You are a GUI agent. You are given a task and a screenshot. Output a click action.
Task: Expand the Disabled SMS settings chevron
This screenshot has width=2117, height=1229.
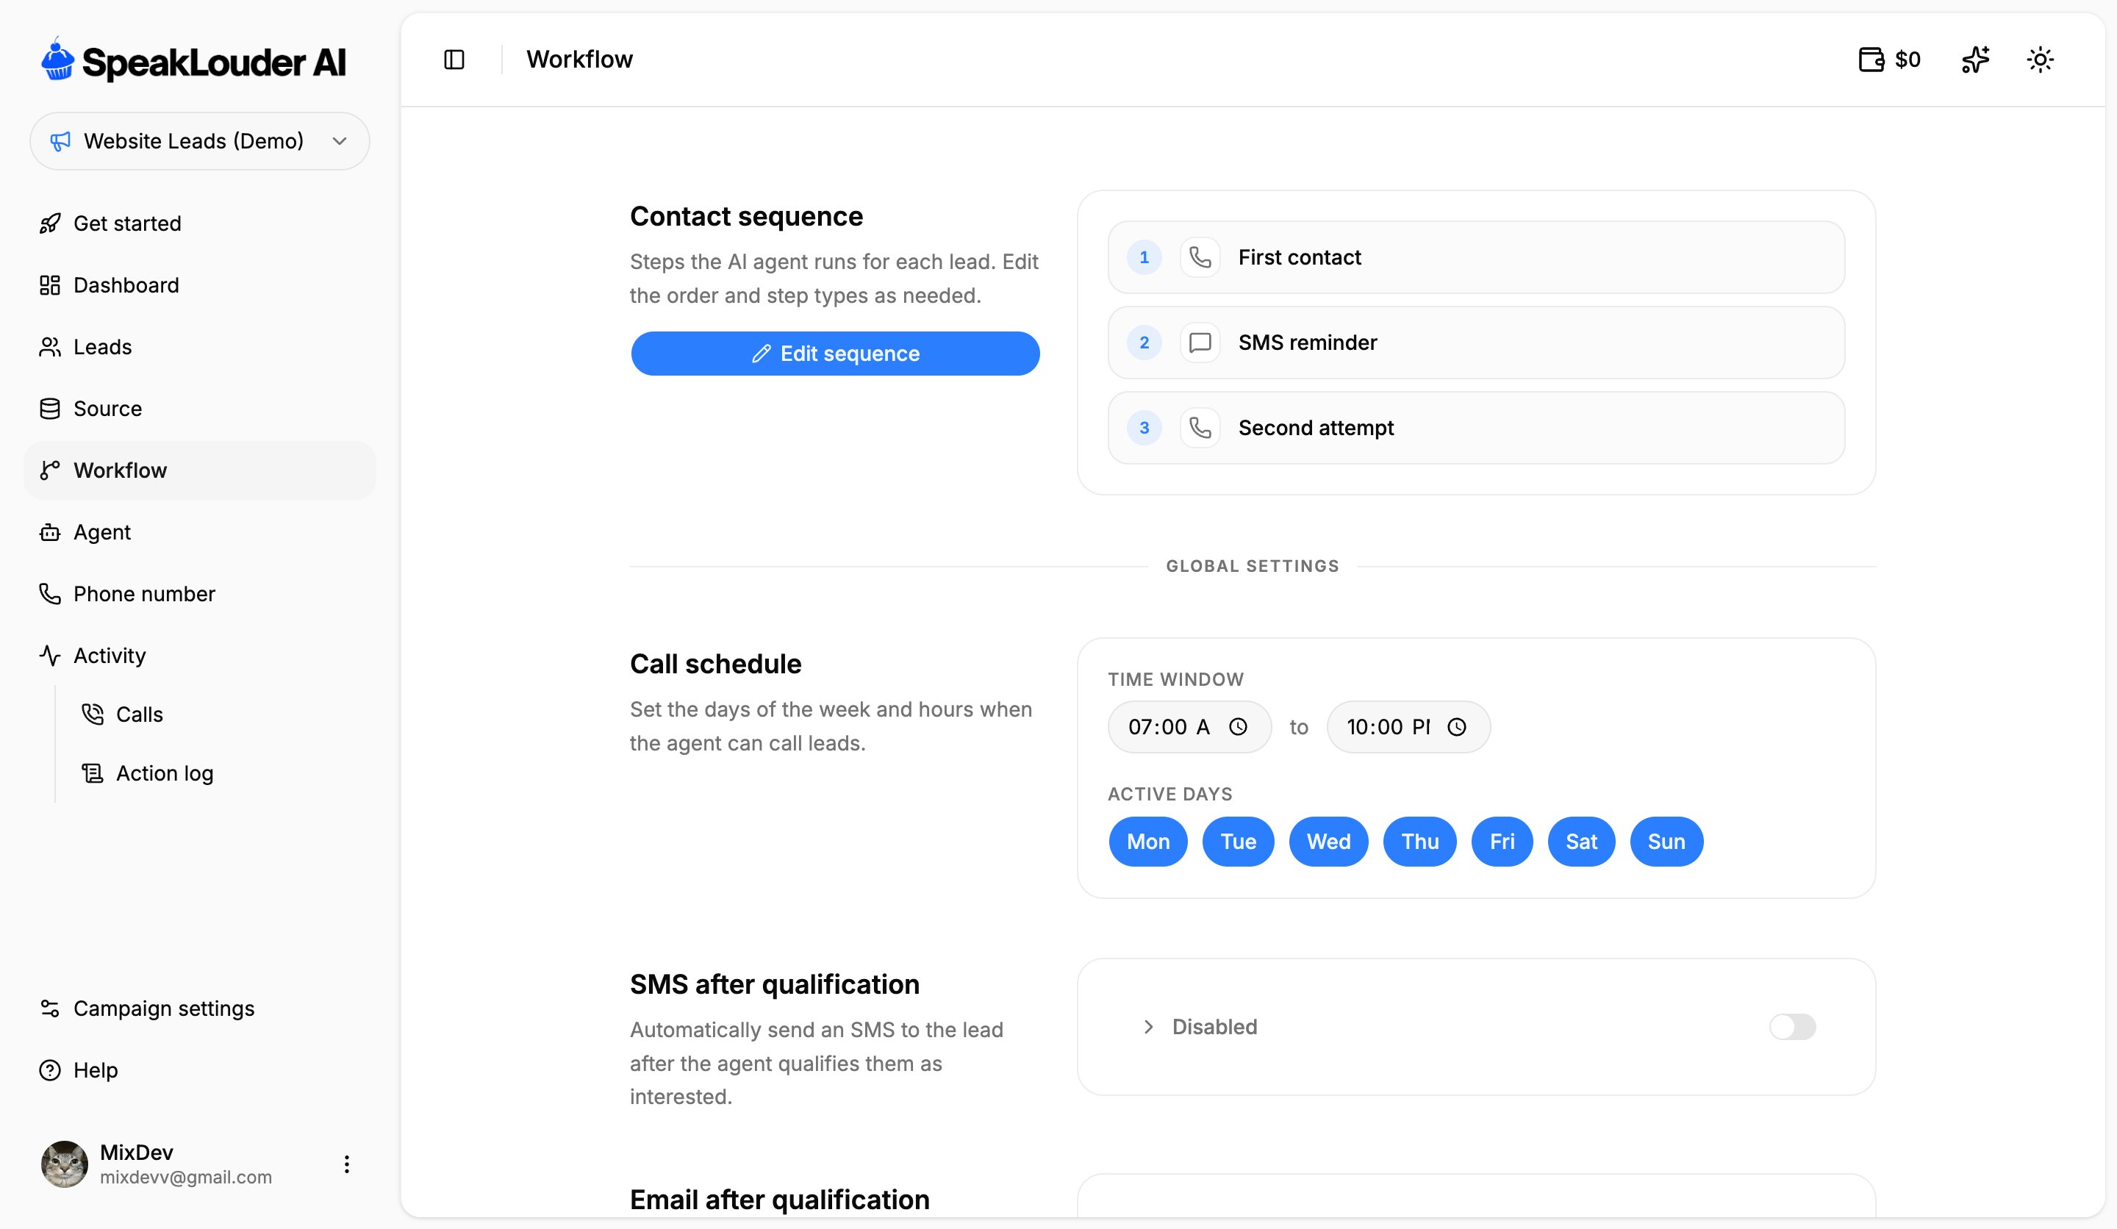click(x=1148, y=1027)
